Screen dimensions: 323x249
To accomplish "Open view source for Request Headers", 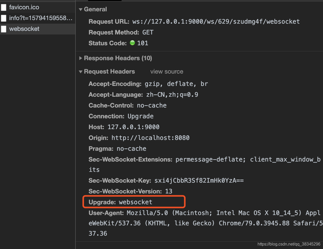I will (167, 72).
